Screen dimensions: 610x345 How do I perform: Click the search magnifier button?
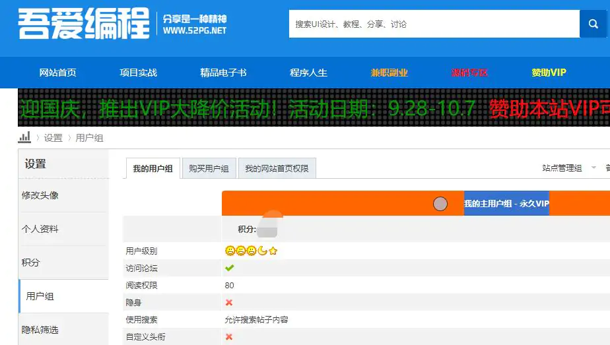[x=593, y=24]
